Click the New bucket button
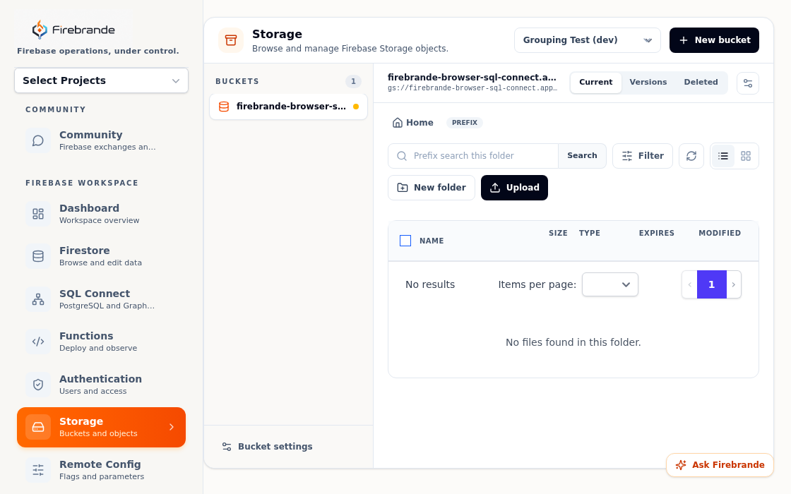 (714, 40)
